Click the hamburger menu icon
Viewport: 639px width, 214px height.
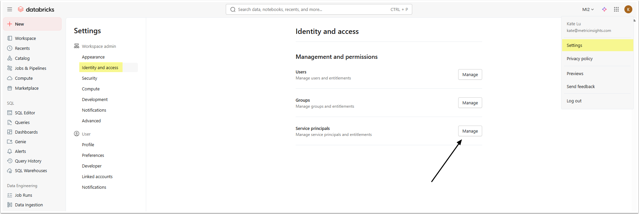[10, 9]
